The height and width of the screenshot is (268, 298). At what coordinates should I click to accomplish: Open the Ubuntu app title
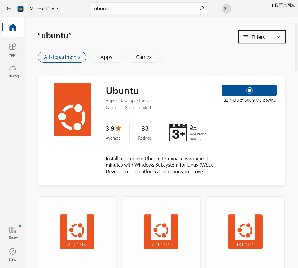pyautogui.click(x=122, y=91)
